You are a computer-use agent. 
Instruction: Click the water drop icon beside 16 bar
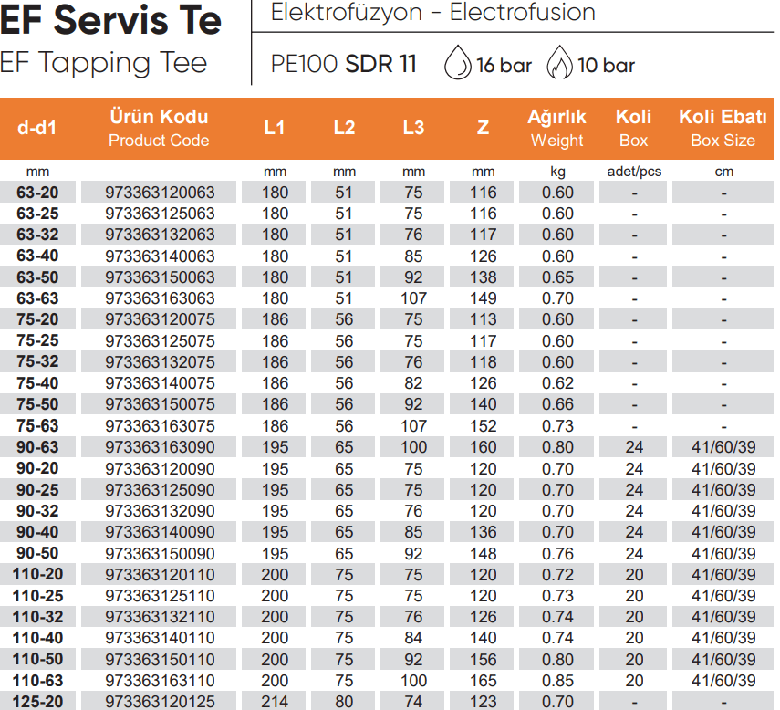click(457, 63)
